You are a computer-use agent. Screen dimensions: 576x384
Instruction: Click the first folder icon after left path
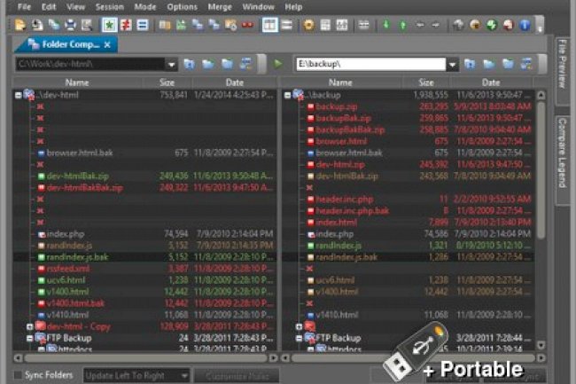pyautogui.click(x=189, y=64)
